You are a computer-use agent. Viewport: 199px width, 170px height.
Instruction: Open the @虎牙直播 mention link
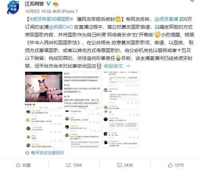pos(166,19)
